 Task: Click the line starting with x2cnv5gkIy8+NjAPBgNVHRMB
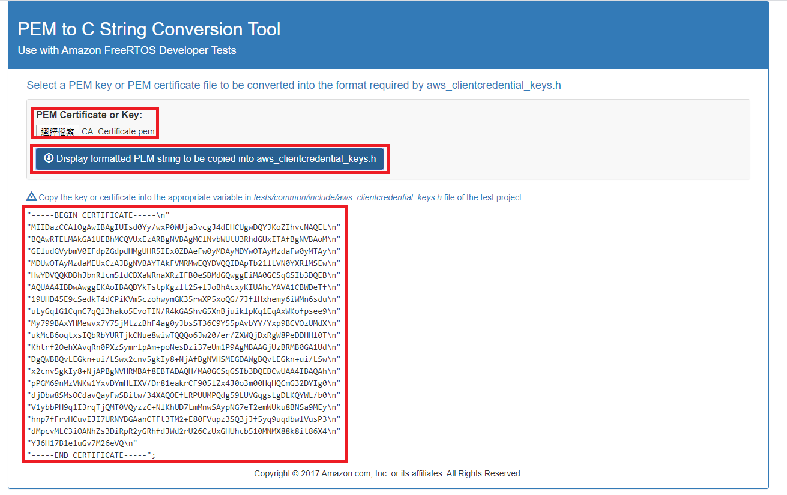pos(184,371)
